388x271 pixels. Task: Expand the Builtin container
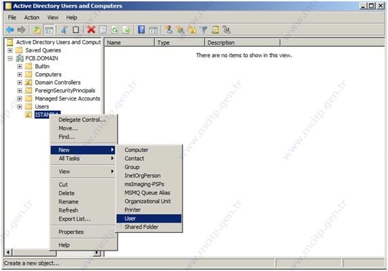click(20, 67)
